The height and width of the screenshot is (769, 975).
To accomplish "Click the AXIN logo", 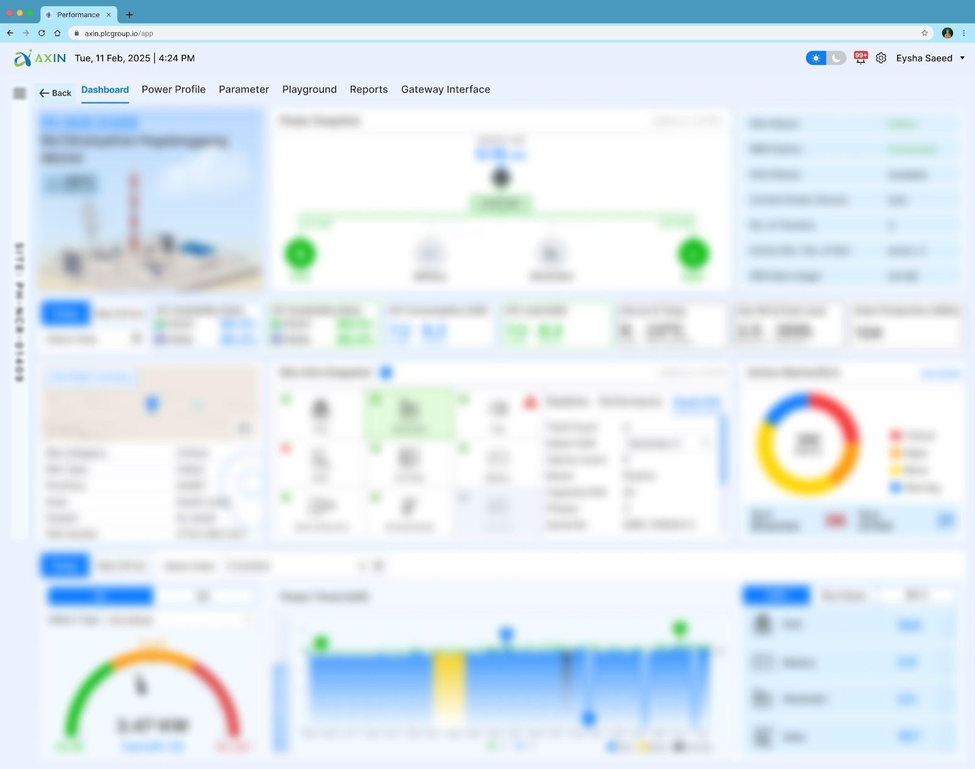I will click(40, 58).
